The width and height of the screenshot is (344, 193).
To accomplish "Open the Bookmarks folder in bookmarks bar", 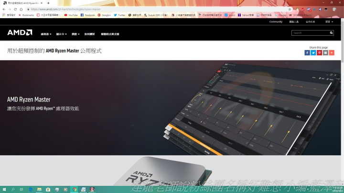I will tap(26, 15).
